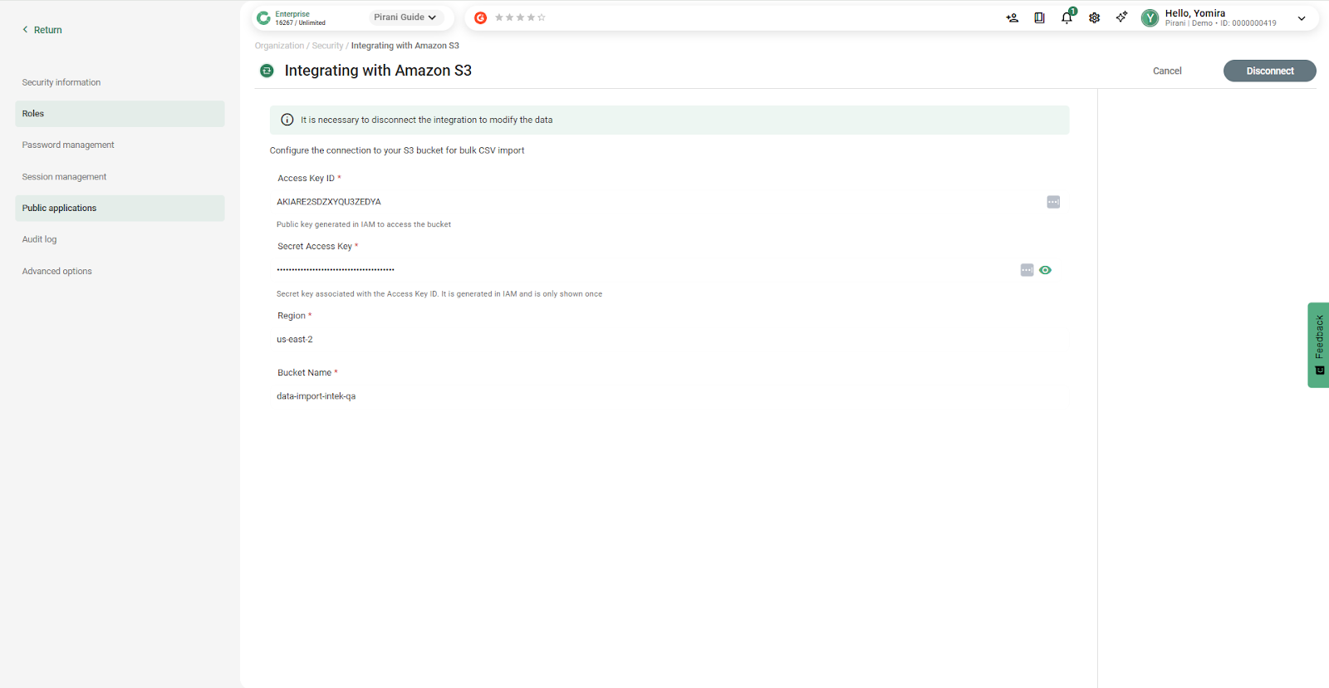Click the add user icon

(x=1012, y=17)
